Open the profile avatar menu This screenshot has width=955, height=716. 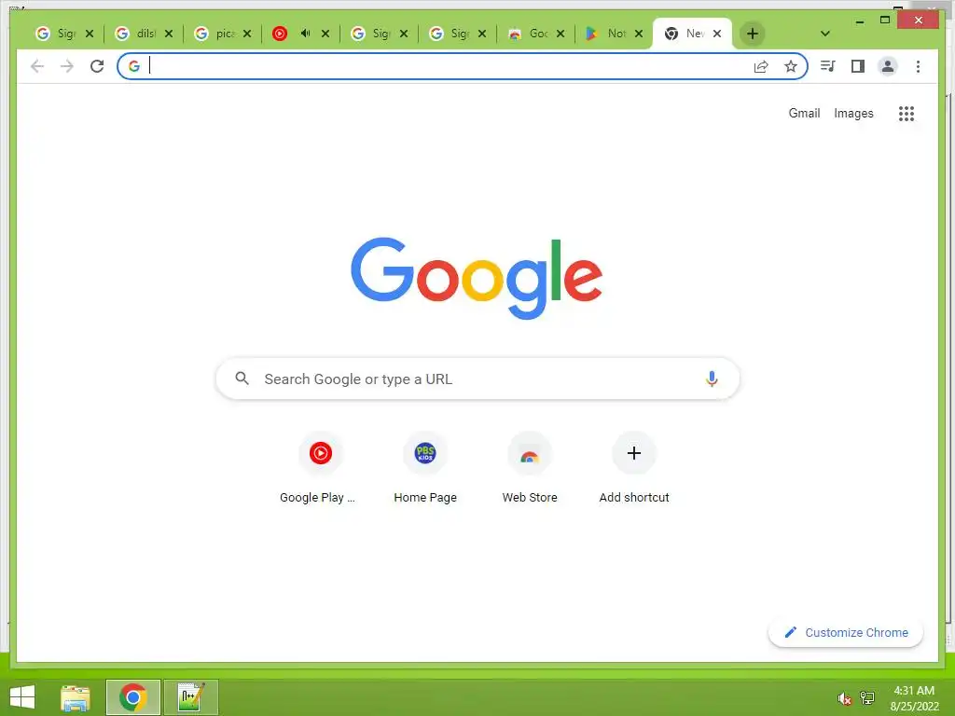coord(888,66)
